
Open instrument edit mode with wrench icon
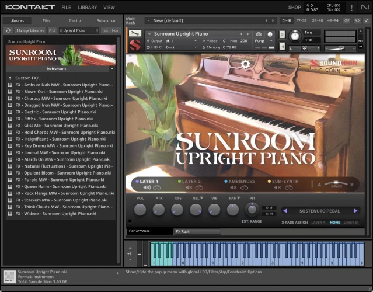pos(134,33)
